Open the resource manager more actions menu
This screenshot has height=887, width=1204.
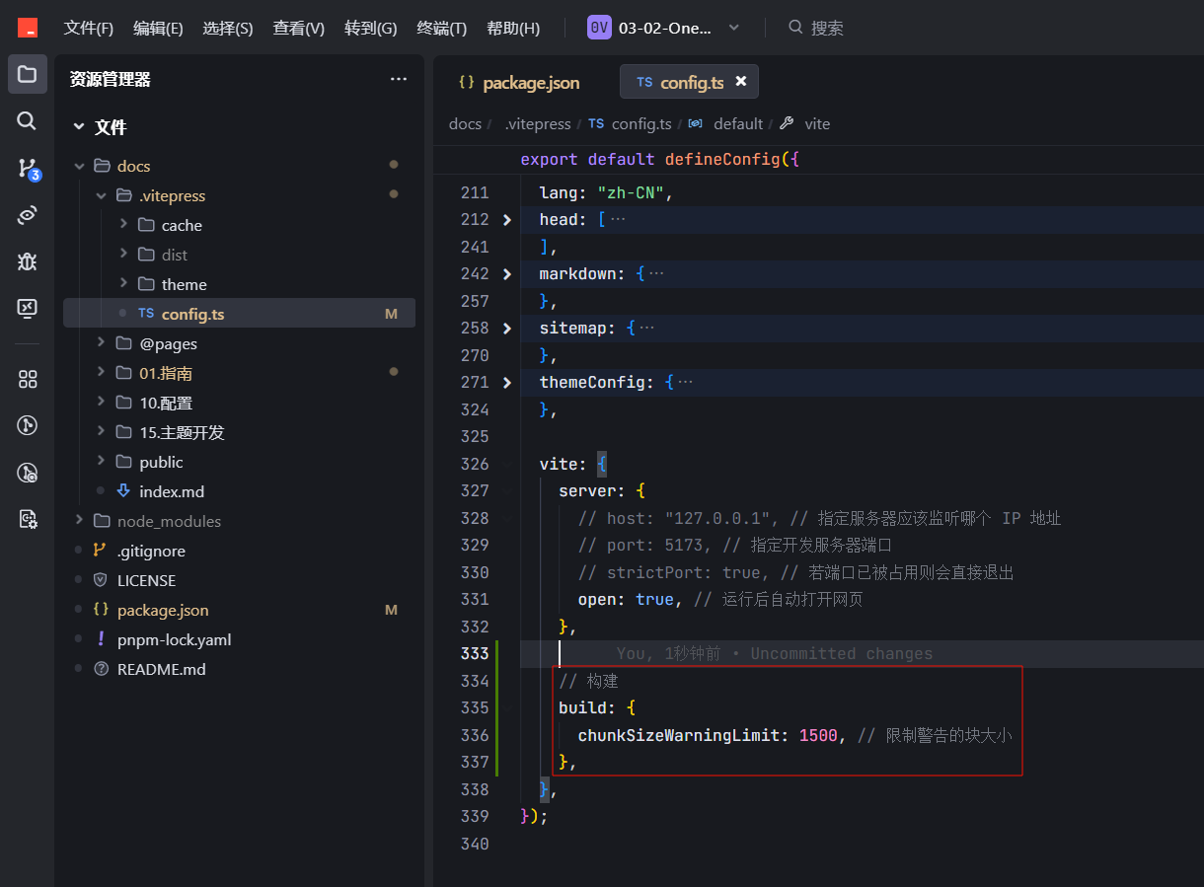[x=399, y=79]
